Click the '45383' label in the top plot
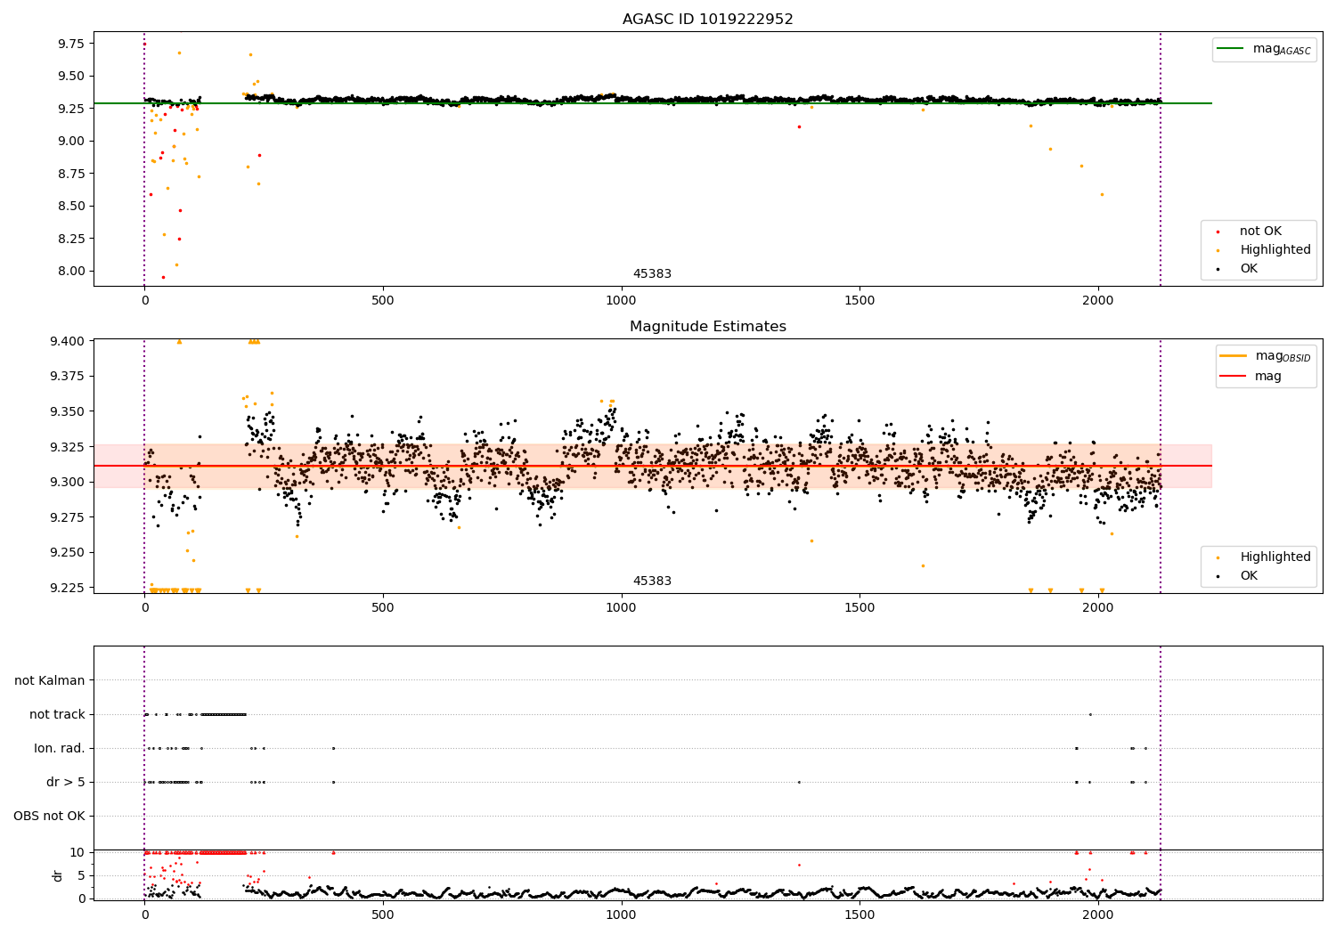1336x935 pixels. [x=652, y=274]
